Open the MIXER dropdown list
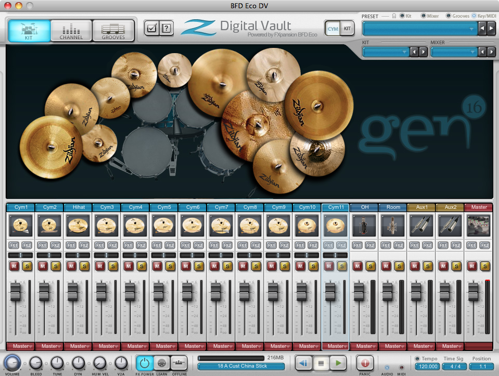 (x=454, y=52)
